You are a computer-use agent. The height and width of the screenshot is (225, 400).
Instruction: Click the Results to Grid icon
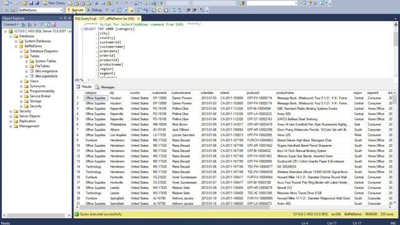pyautogui.click(x=160, y=10)
